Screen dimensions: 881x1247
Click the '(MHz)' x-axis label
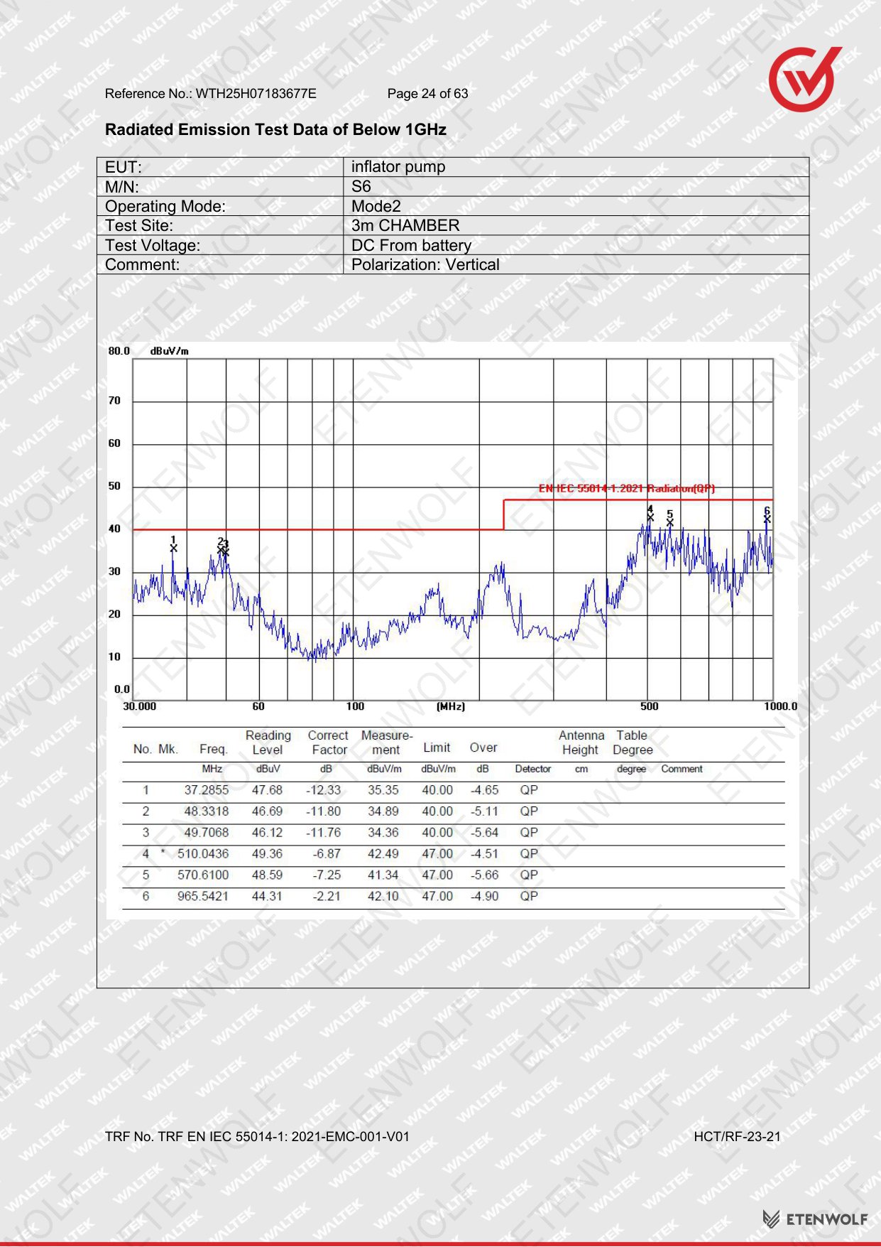click(x=451, y=706)
